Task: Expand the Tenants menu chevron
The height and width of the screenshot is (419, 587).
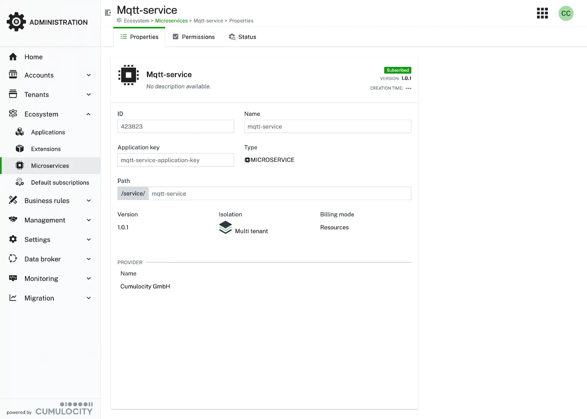Action: click(89, 95)
